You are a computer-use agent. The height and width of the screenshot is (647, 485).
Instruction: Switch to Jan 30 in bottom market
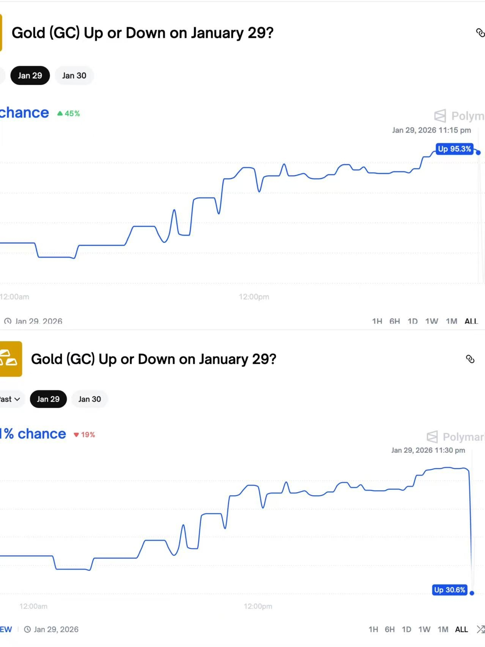90,399
